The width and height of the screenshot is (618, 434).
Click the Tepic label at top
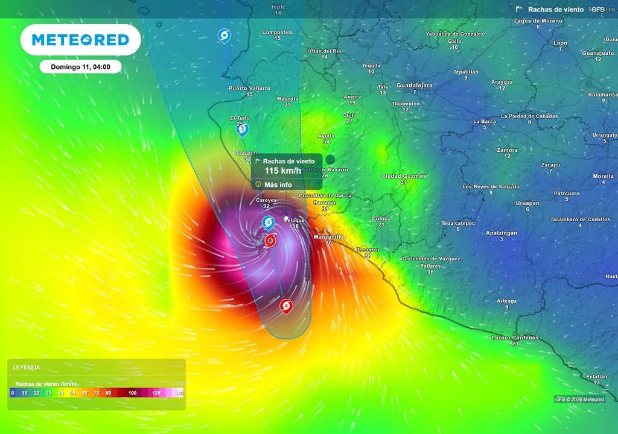(278, 7)
